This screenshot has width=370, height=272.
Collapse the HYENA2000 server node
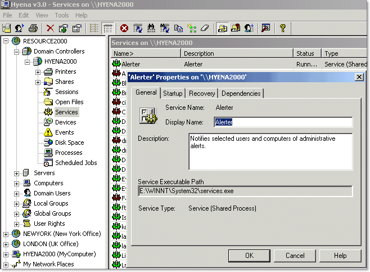click(28, 62)
